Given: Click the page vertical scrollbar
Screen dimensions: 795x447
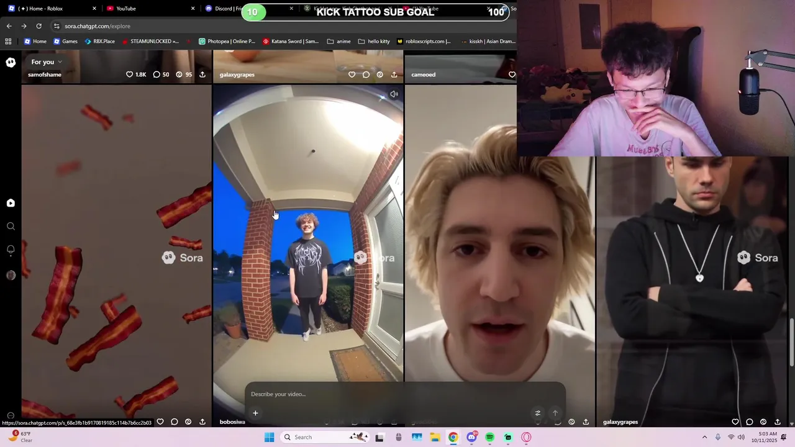Looking at the screenshot, I should [791, 341].
